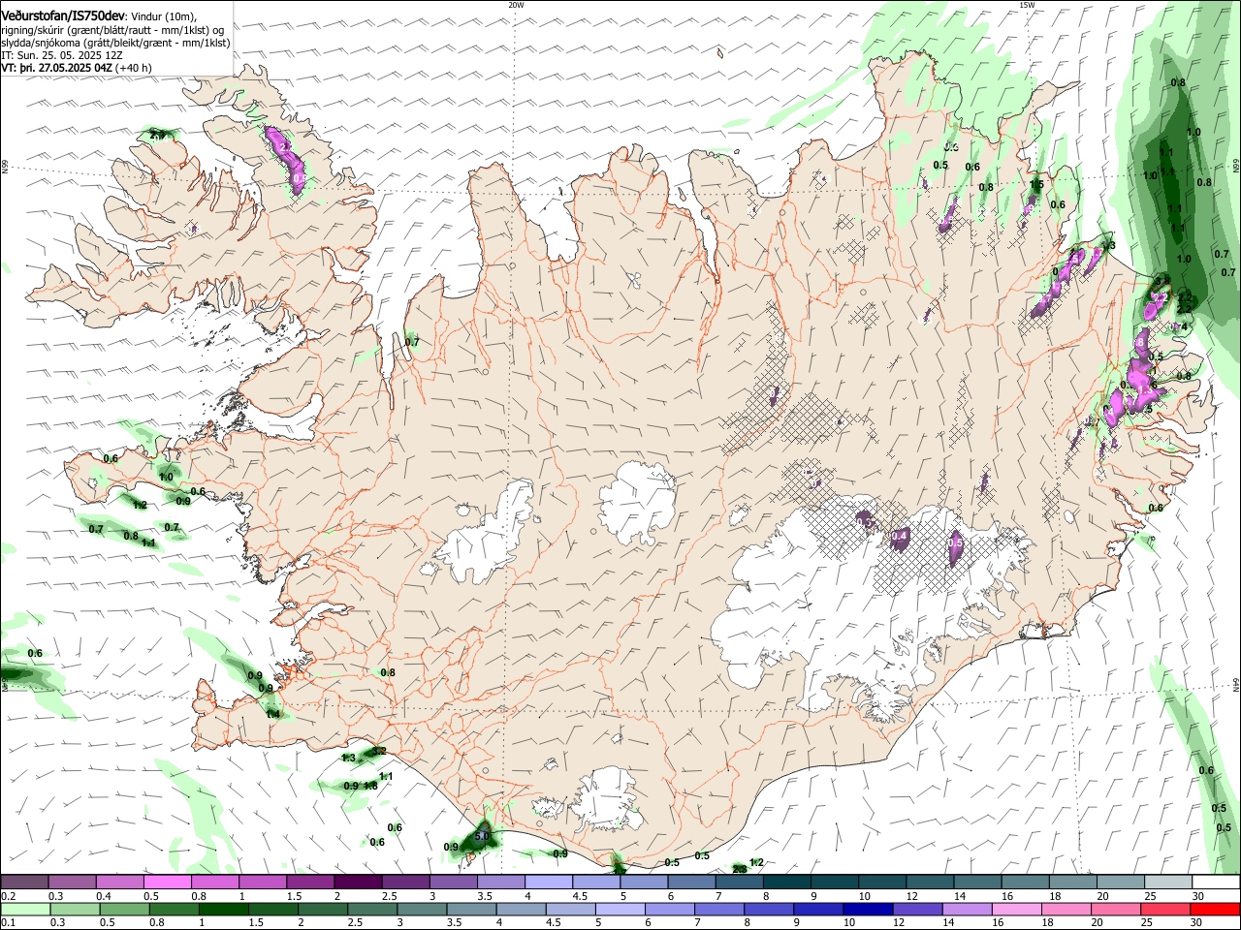Click the '5.0' rainfall value on south coast
This screenshot has height=930, width=1241.
coord(483,835)
